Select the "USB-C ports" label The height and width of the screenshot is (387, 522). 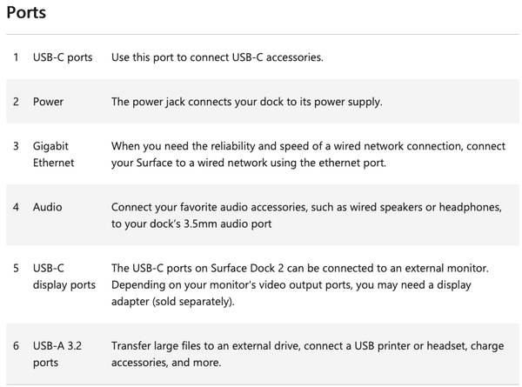[x=63, y=57]
